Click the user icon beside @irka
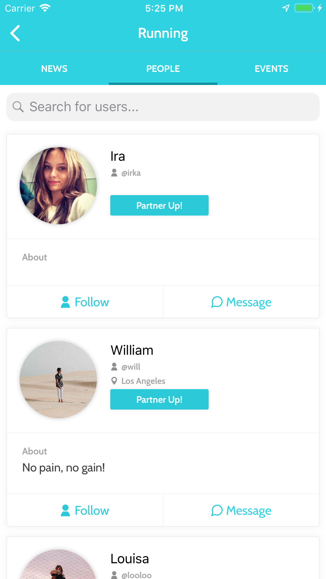 [114, 173]
